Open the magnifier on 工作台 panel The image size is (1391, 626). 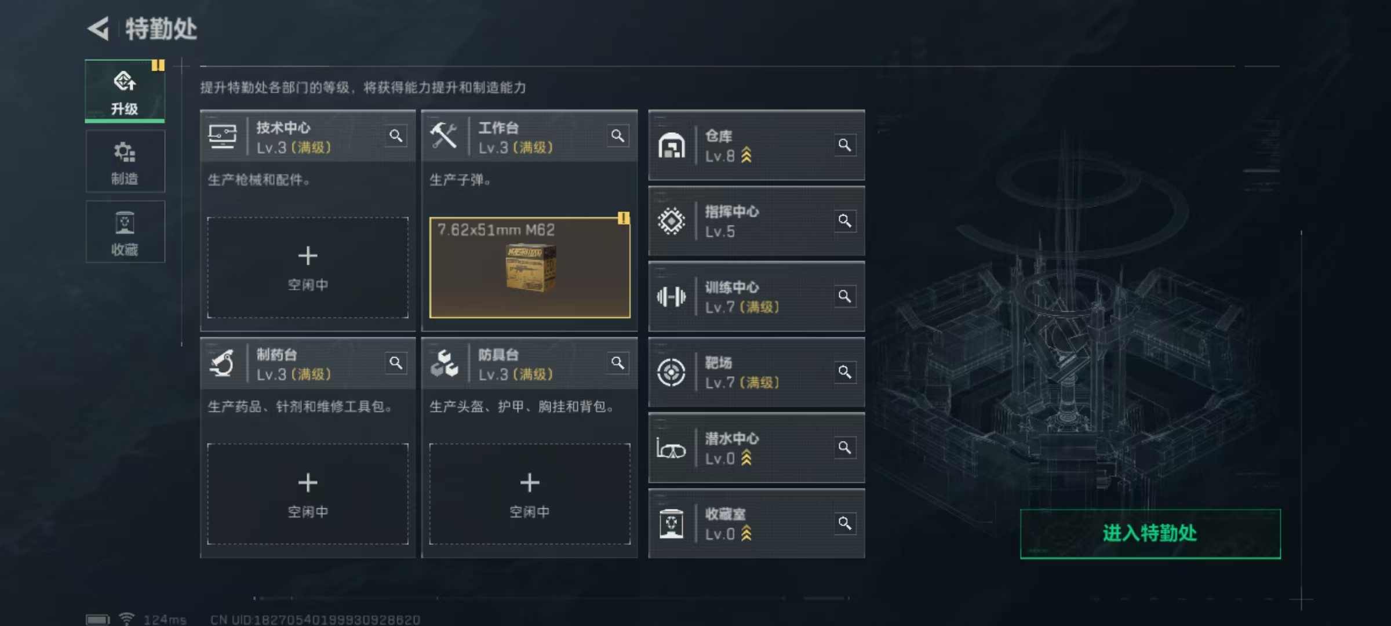coord(618,136)
